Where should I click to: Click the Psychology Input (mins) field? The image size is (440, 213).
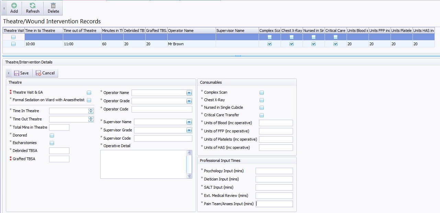coord(274,171)
